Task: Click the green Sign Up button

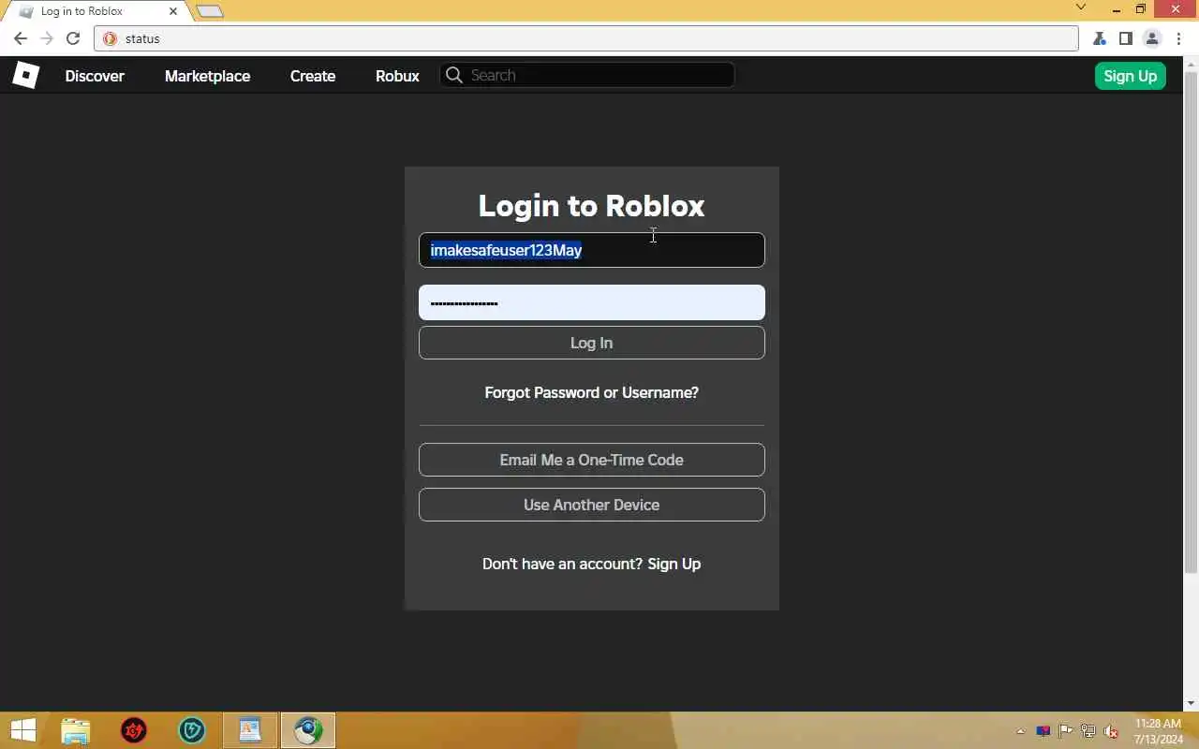Action: 1130,76
